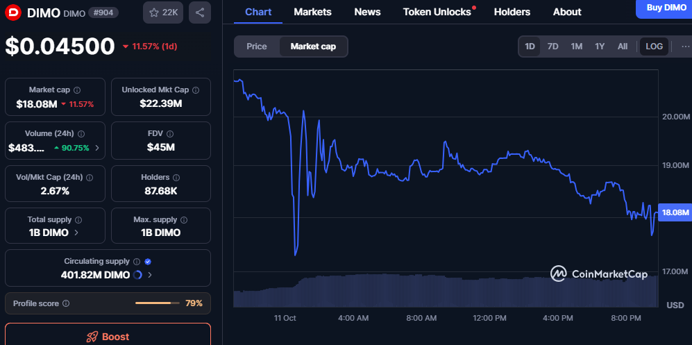
Task: Click the Buy DIMO button
Action: click(x=665, y=8)
